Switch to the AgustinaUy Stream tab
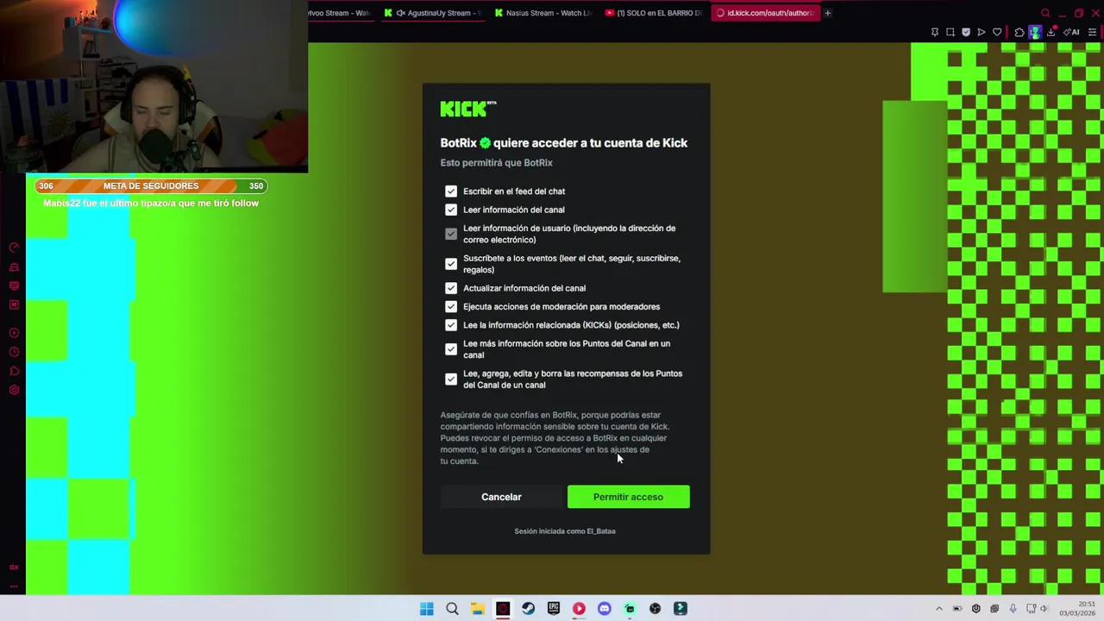The height and width of the screenshot is (621, 1104). 432,13
